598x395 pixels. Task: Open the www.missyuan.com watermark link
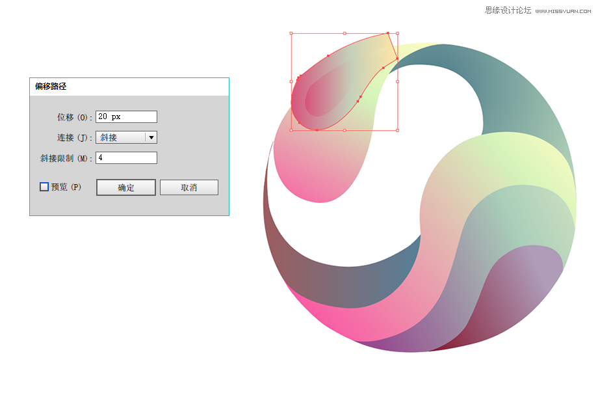(x=563, y=11)
